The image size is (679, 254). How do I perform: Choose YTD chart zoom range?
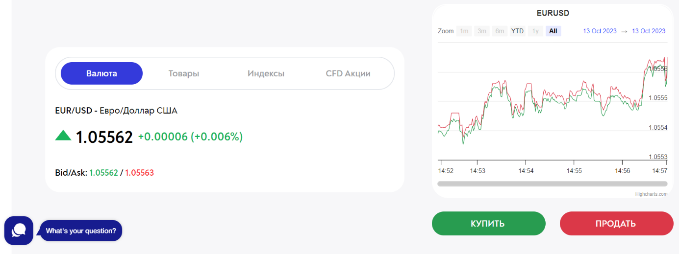pos(517,31)
